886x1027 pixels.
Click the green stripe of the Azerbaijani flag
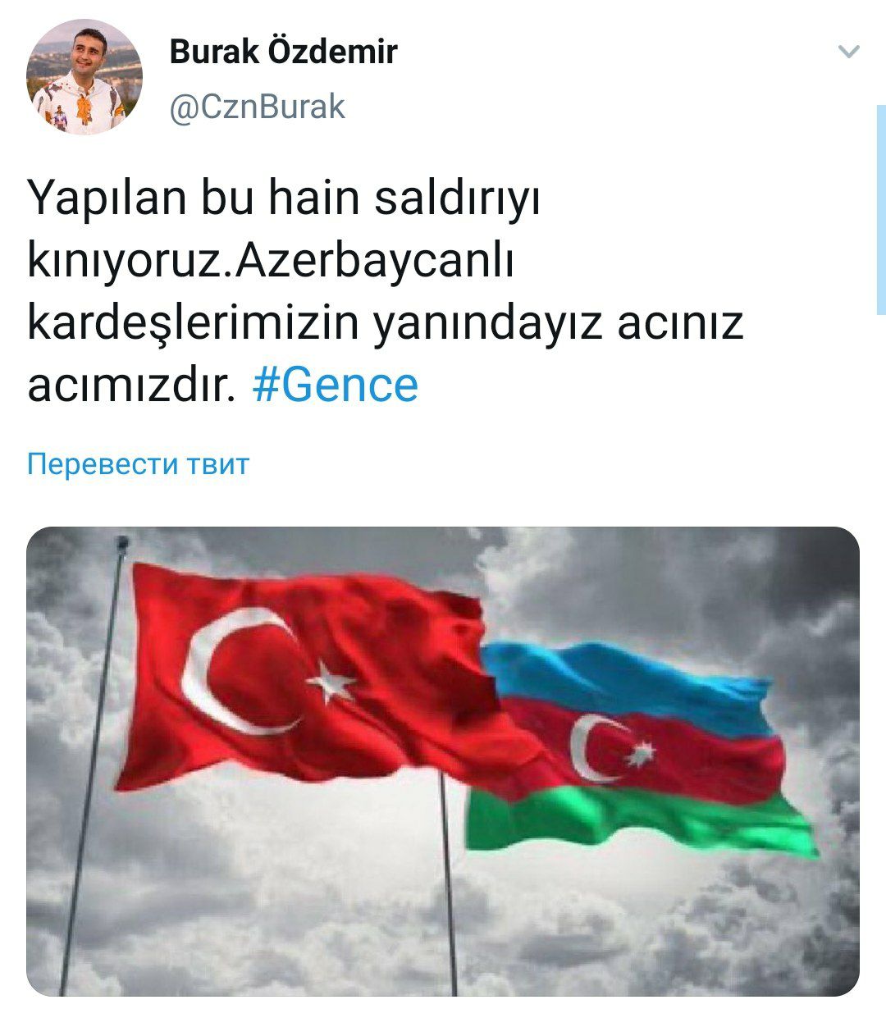click(640, 820)
